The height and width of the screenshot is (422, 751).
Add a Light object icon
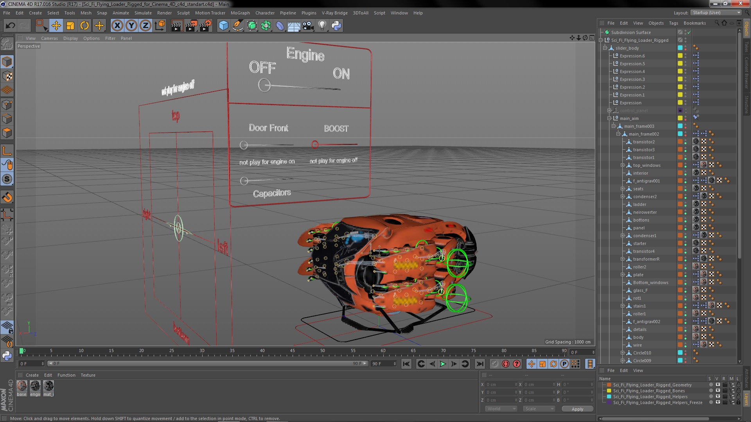click(x=322, y=26)
